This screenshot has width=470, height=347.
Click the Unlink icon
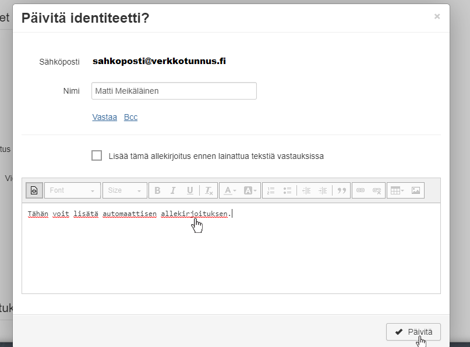click(377, 190)
